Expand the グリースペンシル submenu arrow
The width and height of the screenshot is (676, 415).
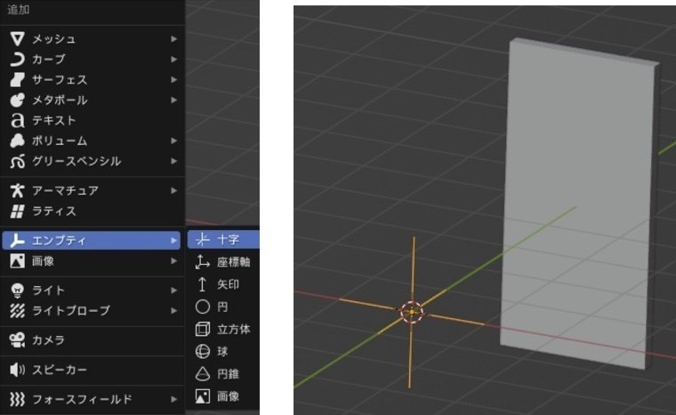[173, 161]
